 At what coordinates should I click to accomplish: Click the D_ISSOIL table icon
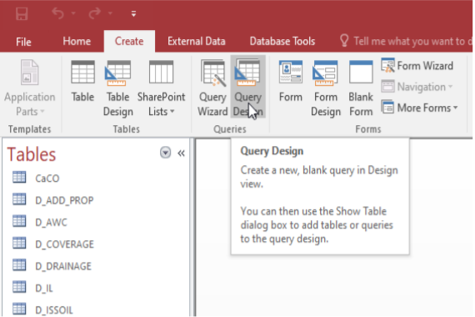click(x=19, y=309)
